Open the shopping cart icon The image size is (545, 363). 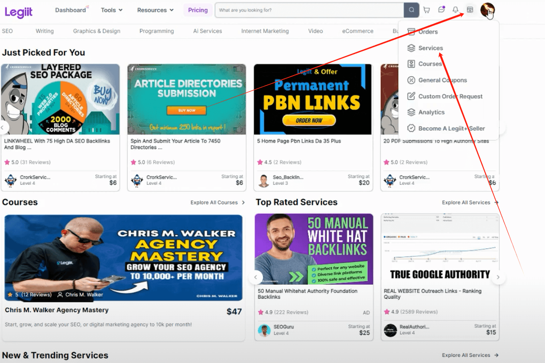pos(427,10)
